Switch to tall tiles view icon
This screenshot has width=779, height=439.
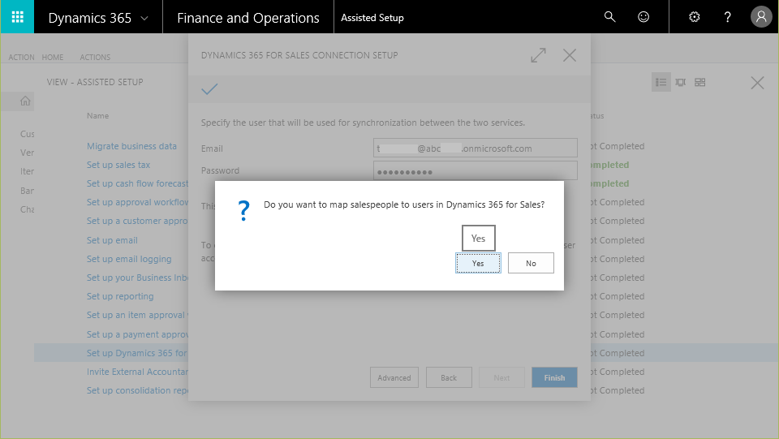681,83
